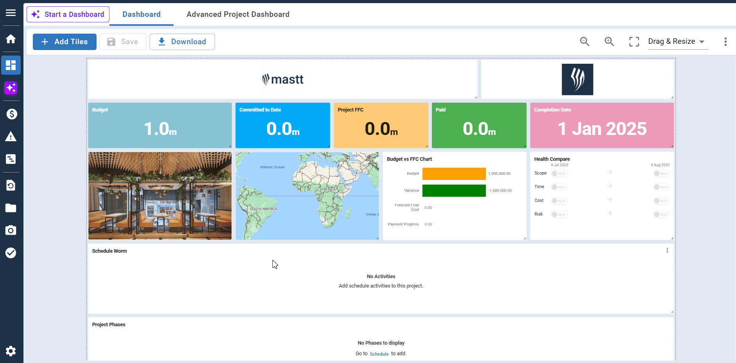Open the dollar-sign cost icon in sidebar
Viewport: 736px width, 363px height.
11,114
